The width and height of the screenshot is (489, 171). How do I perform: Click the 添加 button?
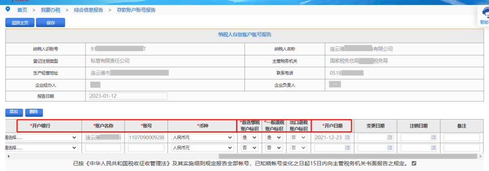(14, 112)
